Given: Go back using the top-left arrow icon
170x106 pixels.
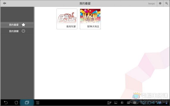Looking at the screenshot, I should click(5, 3).
